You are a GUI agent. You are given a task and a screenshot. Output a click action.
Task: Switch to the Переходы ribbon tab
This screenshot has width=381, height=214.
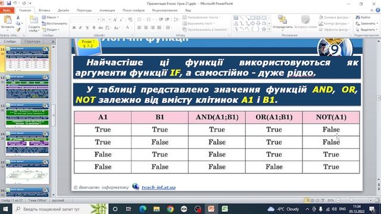point(84,10)
